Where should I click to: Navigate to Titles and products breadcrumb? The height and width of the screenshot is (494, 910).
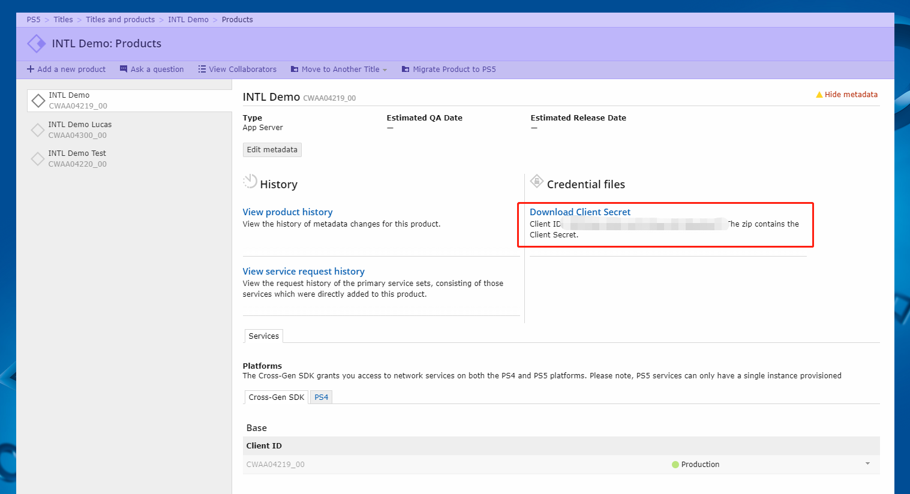120,20
